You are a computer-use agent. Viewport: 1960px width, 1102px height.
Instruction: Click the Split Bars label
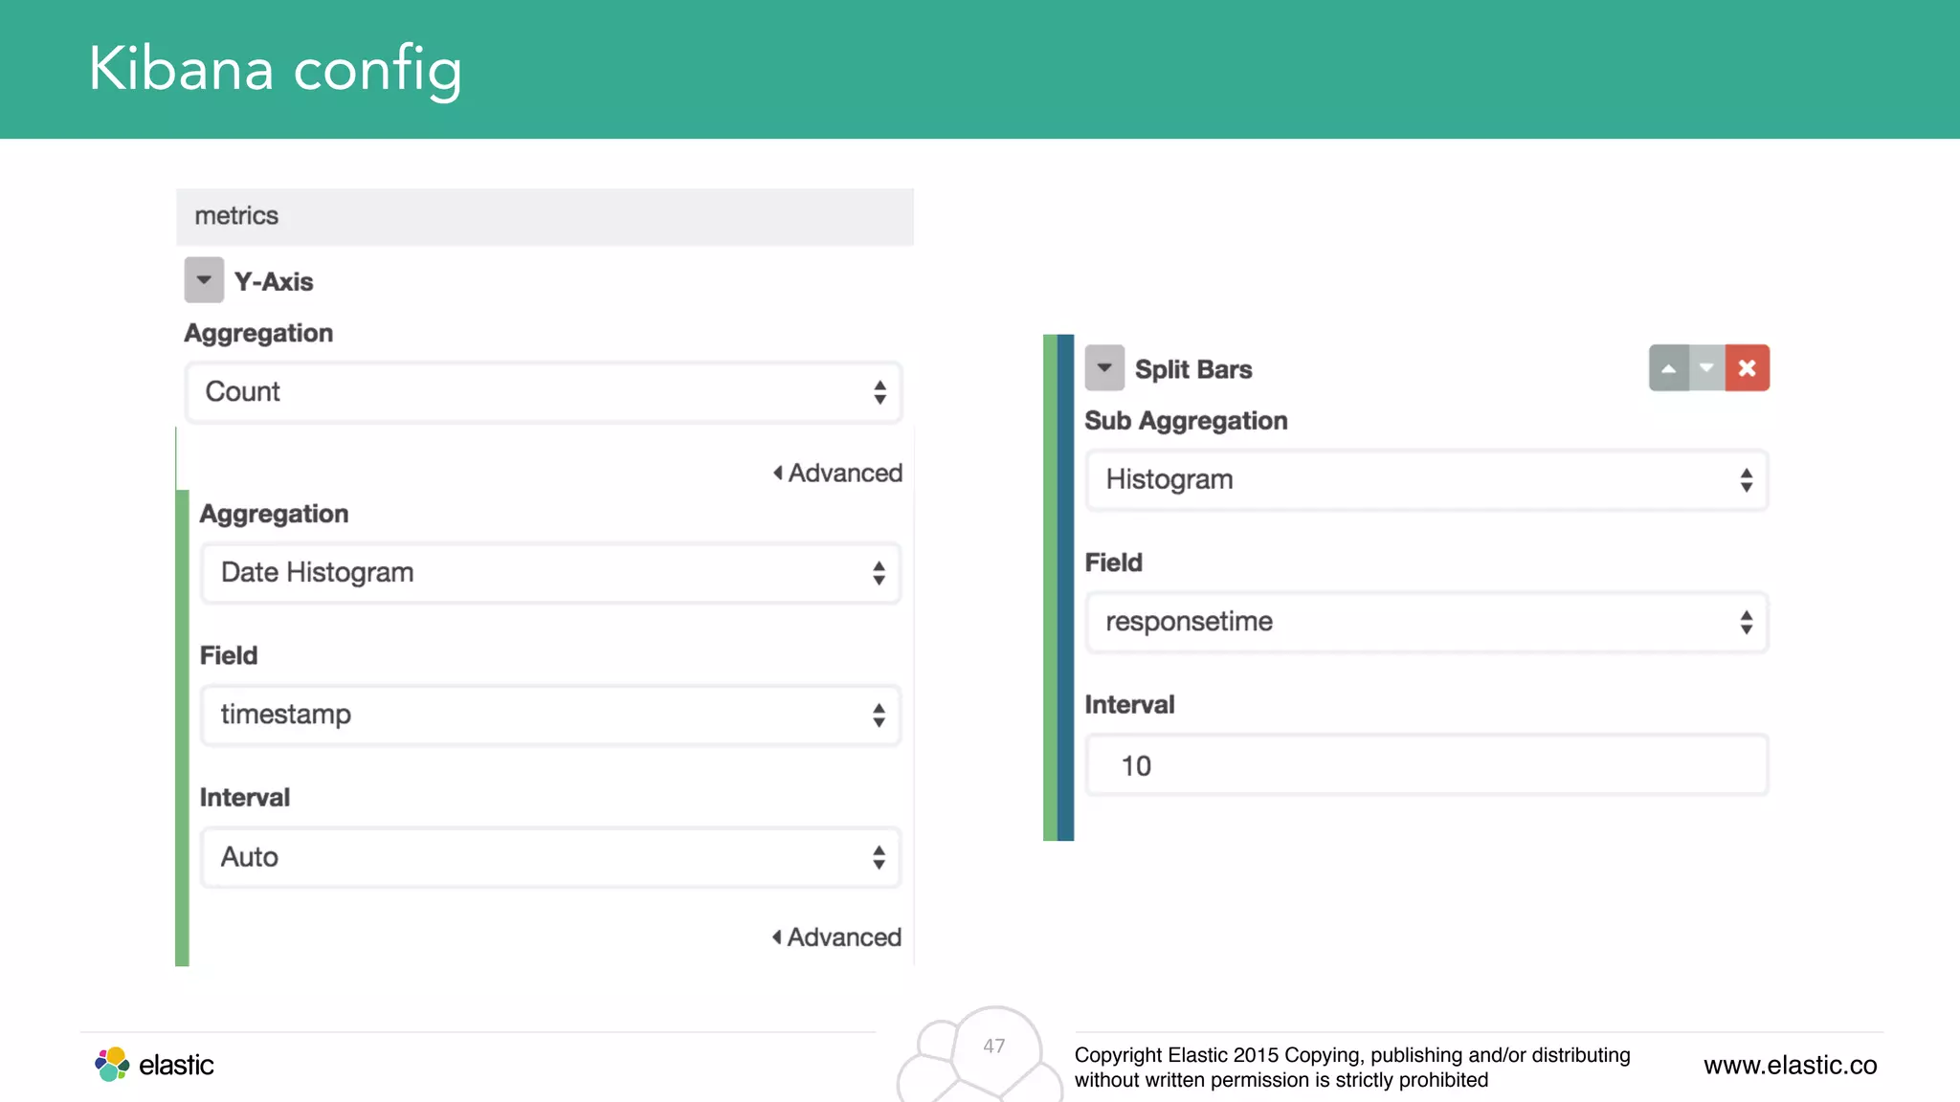1193,369
